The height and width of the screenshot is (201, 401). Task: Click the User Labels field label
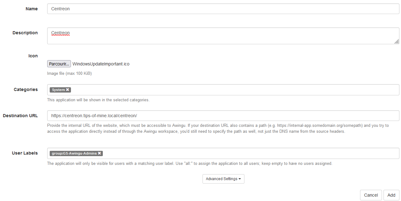coord(25,153)
